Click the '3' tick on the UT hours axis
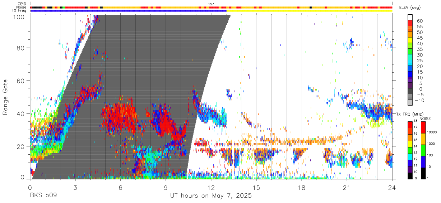The width and height of the screenshot is (441, 203). [75, 188]
